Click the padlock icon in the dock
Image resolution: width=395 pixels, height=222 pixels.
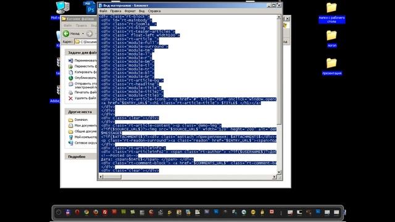tap(262, 212)
